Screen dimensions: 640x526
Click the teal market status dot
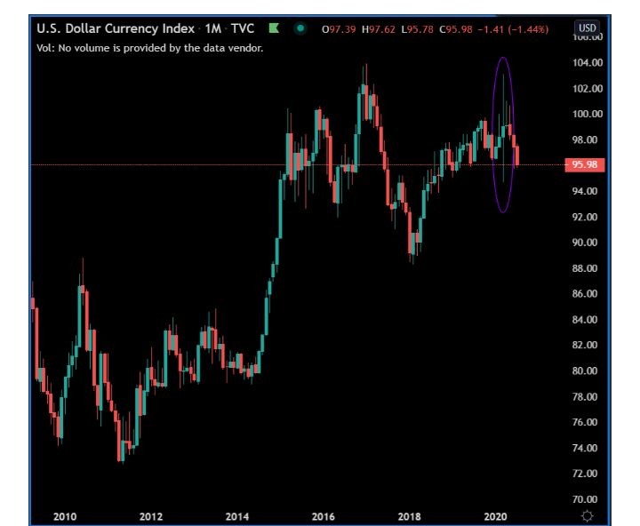point(300,28)
